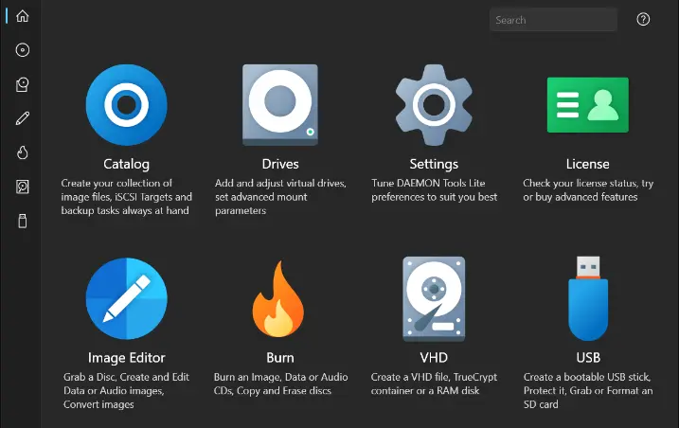Screen dimensions: 679x428
Task: Click the large Drives icon
Action: 280,105
